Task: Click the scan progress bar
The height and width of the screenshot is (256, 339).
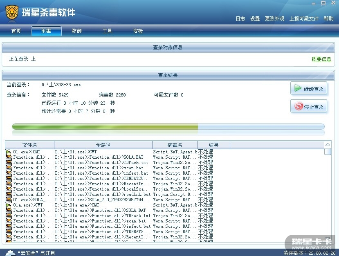Action: pos(168,126)
